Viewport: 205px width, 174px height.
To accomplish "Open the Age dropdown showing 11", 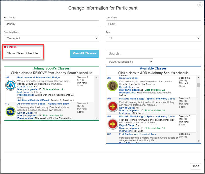I will (x=153, y=39).
